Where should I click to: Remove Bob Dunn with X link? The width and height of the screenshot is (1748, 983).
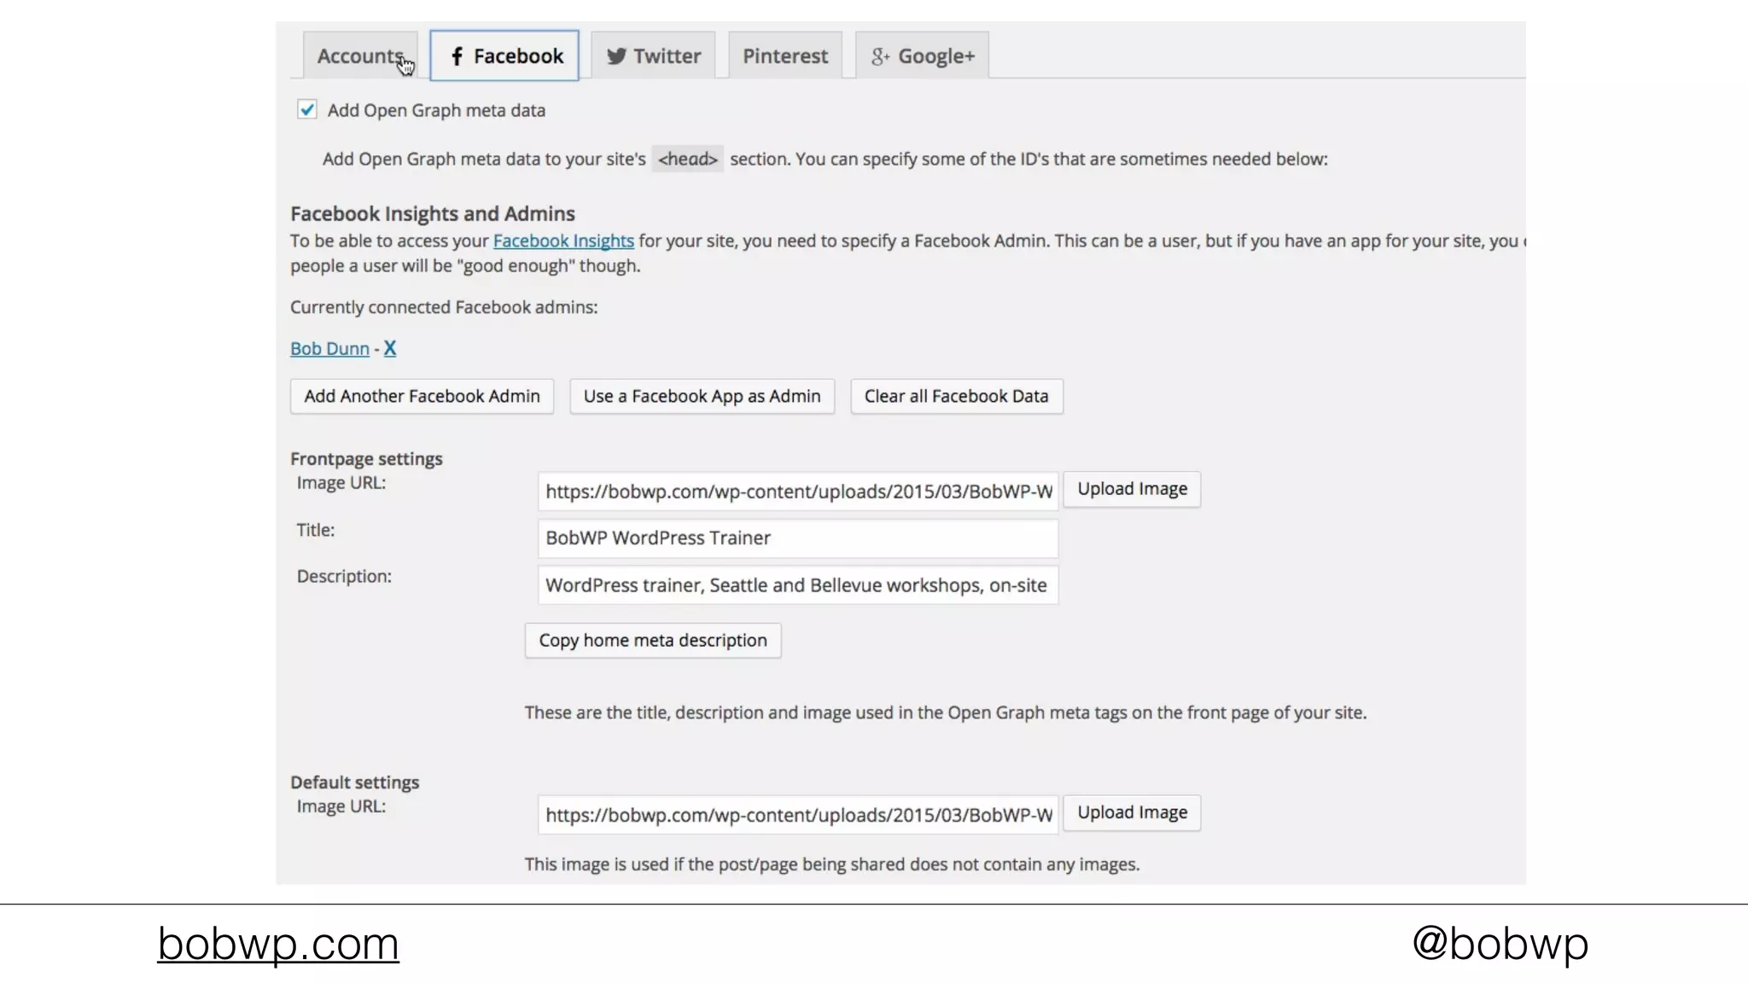pos(389,348)
